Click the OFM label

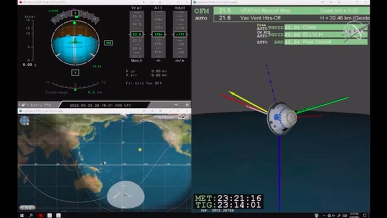pyautogui.click(x=202, y=11)
